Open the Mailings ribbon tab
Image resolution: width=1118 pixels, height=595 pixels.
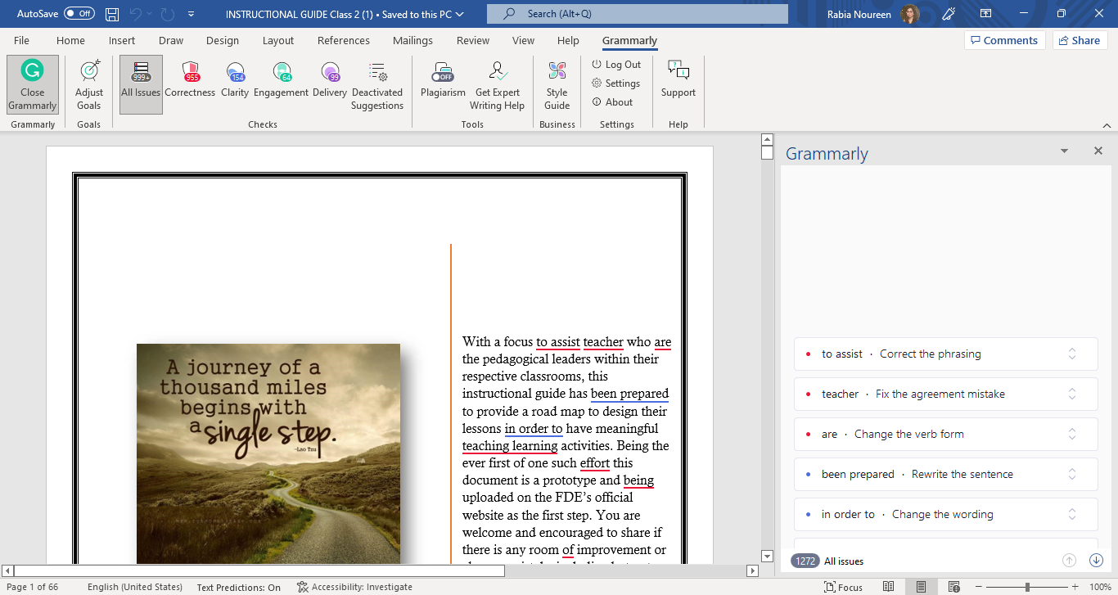point(412,40)
